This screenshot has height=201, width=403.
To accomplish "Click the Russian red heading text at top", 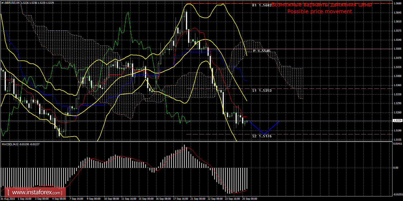I will 322,5.
